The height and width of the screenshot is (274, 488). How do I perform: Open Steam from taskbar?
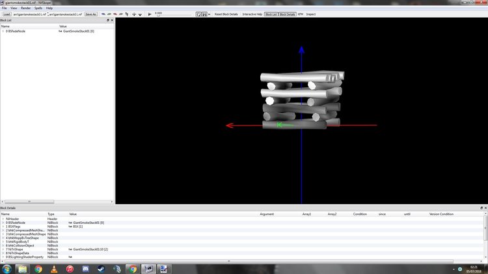point(101,269)
